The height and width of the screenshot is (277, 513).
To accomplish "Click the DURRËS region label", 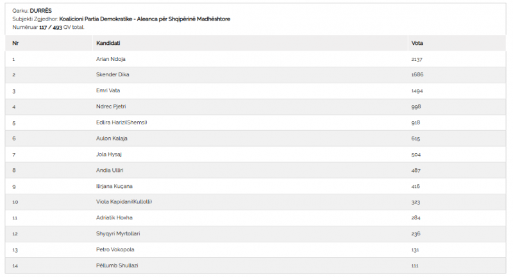I will [x=40, y=11].
